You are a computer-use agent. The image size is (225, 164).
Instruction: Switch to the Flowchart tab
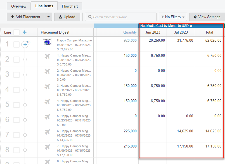pyautogui.click(x=70, y=6)
